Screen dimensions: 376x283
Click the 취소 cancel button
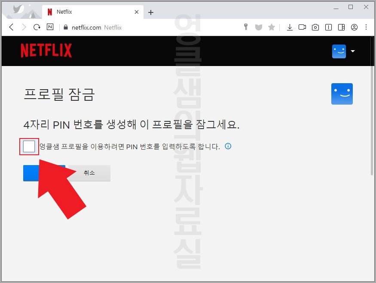coord(89,173)
